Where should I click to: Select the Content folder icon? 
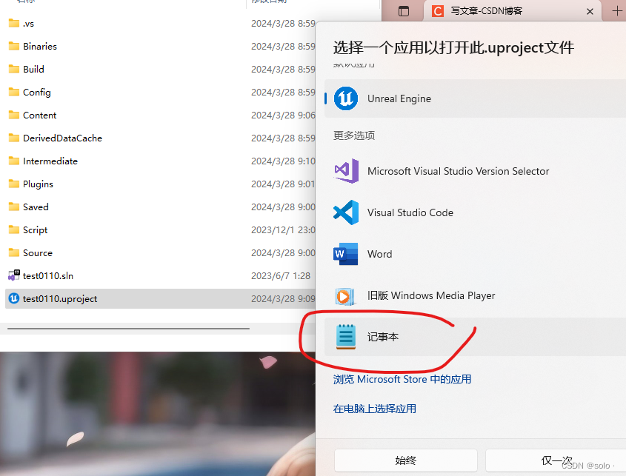14,115
